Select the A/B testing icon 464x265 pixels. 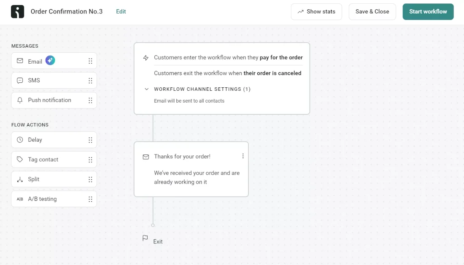pyautogui.click(x=19, y=199)
